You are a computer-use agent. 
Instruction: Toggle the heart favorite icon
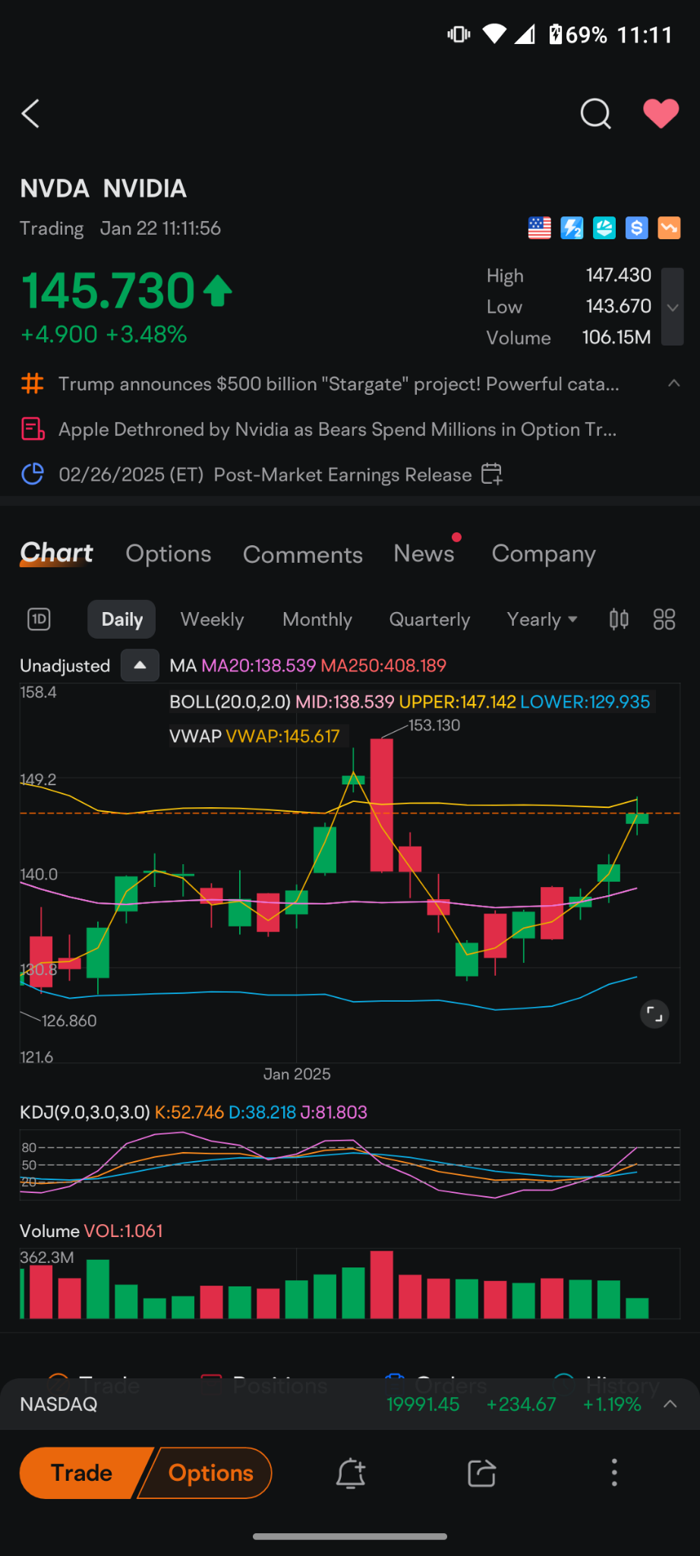click(661, 114)
